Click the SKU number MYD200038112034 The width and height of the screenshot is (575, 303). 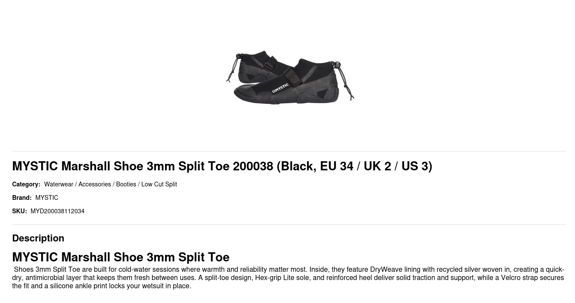(57, 211)
